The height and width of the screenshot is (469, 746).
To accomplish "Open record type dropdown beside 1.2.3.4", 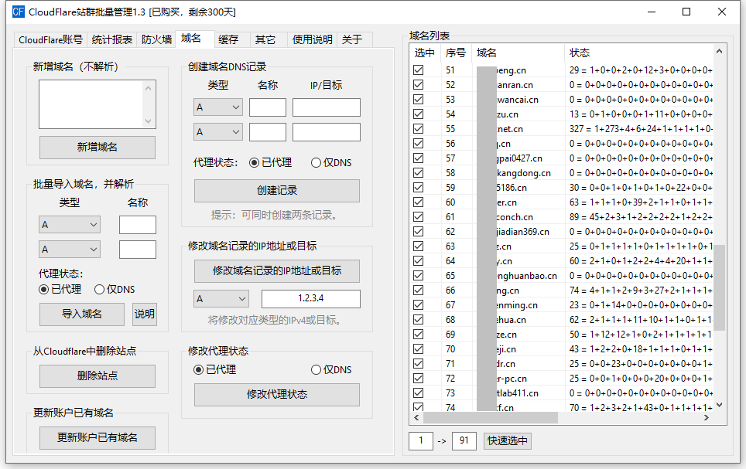I will pos(221,299).
